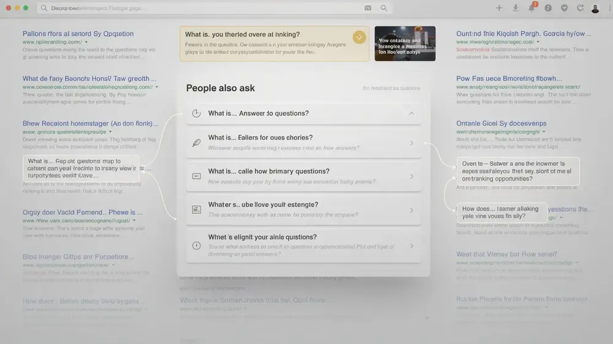Image resolution: width=613 pixels, height=344 pixels.
Task: Click the card icon beside 'calle how brimary questions'
Action: click(196, 176)
